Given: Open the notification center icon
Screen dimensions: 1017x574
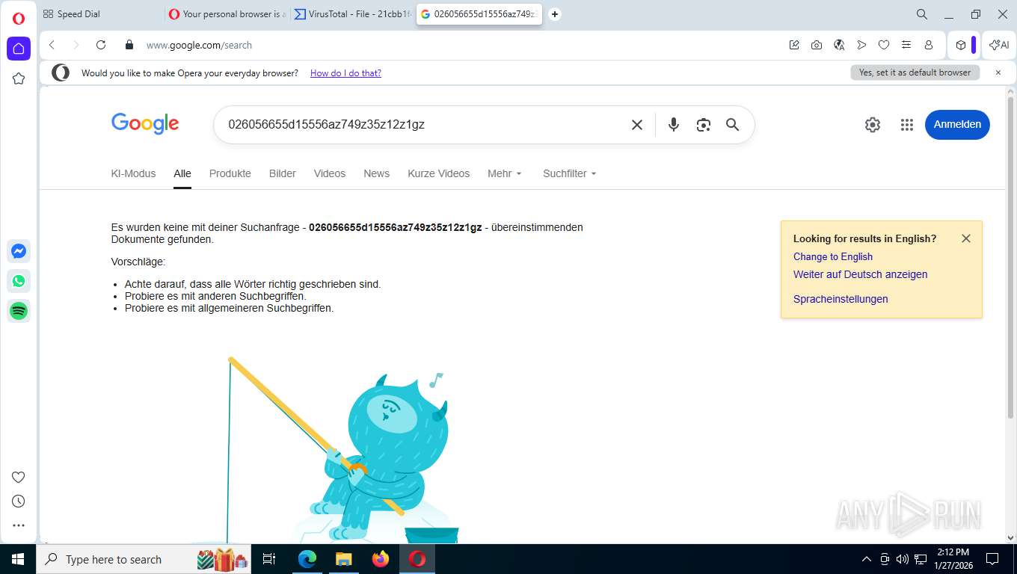Looking at the screenshot, I should [x=992, y=559].
